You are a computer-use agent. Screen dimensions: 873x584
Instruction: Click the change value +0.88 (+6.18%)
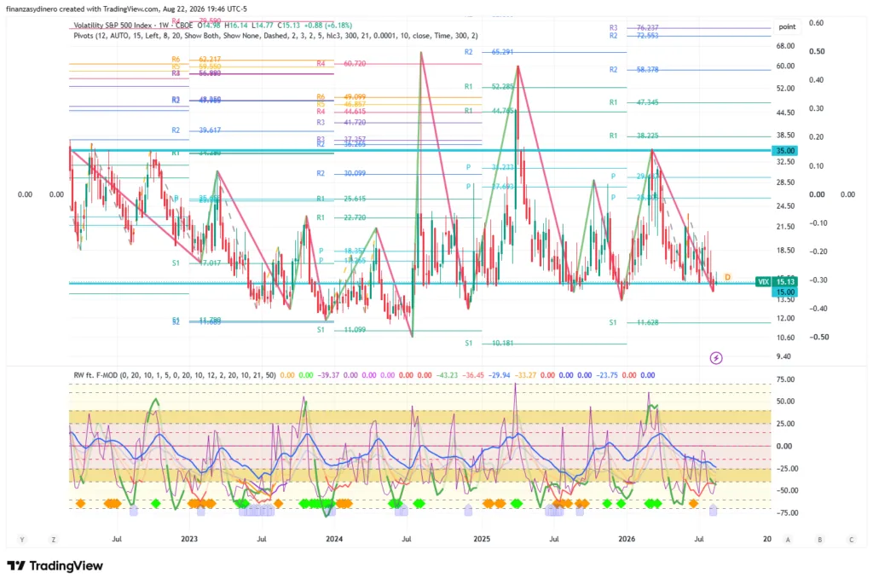click(x=328, y=26)
